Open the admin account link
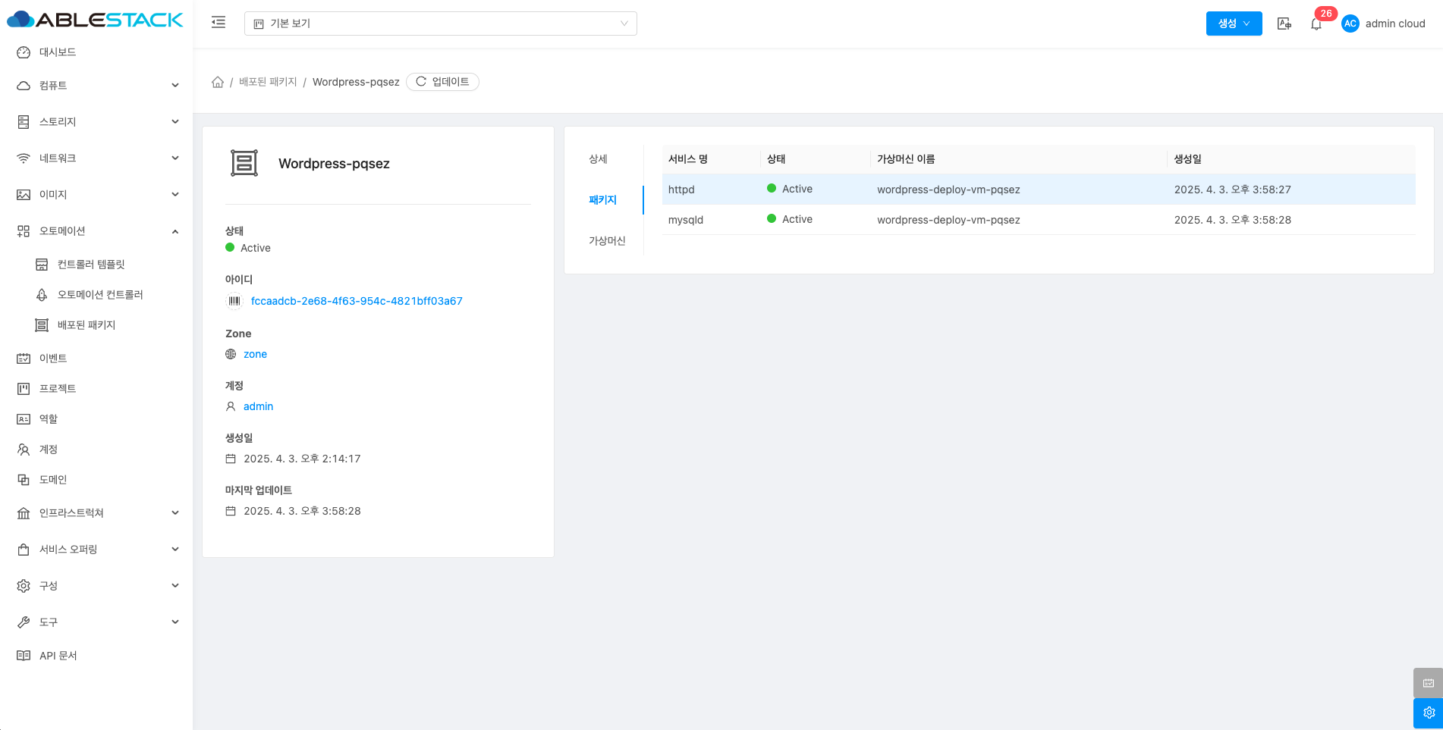This screenshot has width=1443, height=730. pyautogui.click(x=258, y=406)
